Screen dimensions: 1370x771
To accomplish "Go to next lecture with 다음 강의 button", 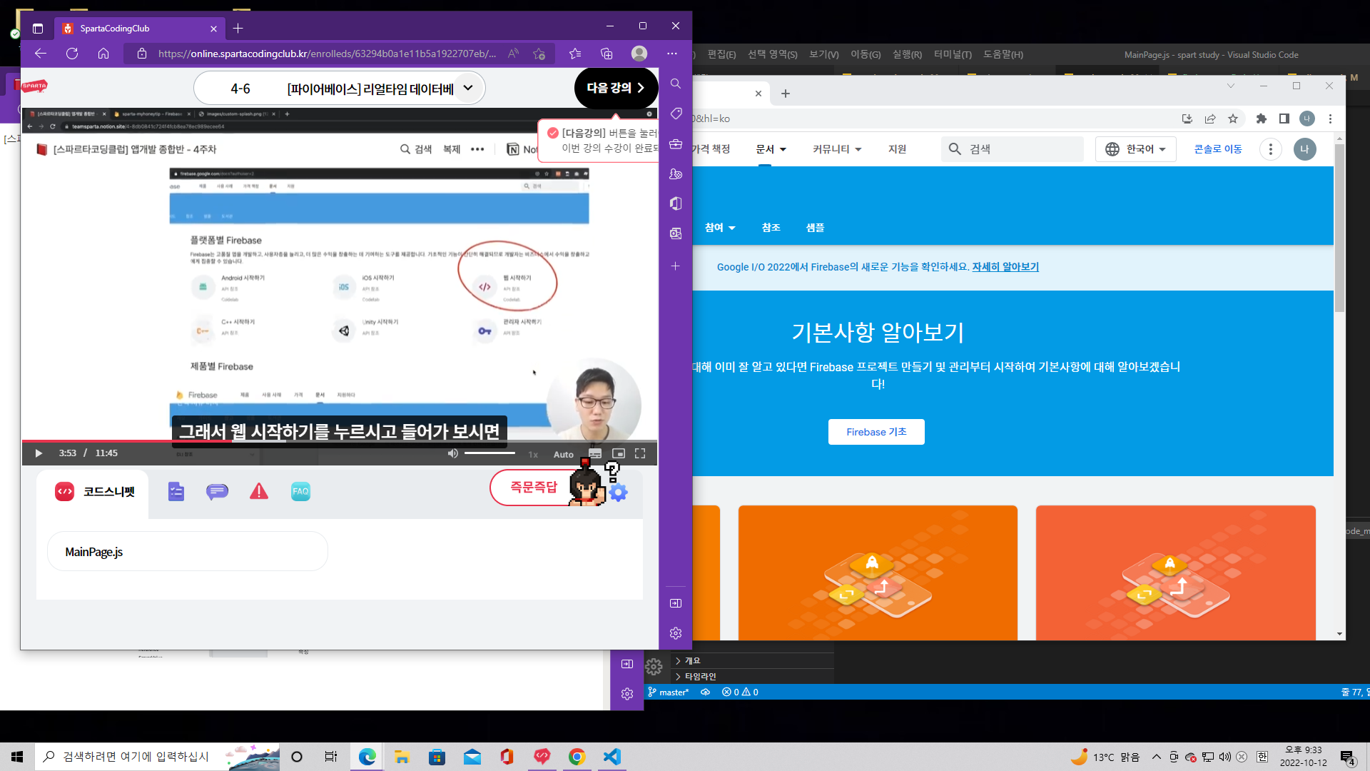I will [x=616, y=88].
